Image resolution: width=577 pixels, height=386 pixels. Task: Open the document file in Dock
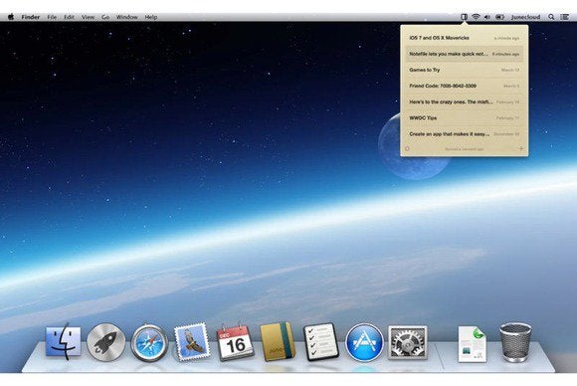point(473,344)
